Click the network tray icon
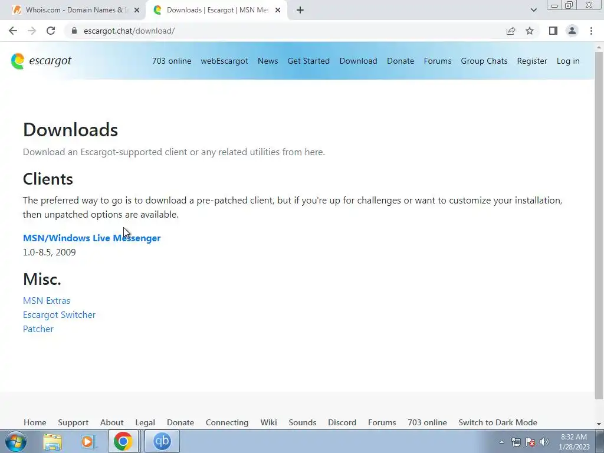This screenshot has width=604, height=453. click(516, 442)
